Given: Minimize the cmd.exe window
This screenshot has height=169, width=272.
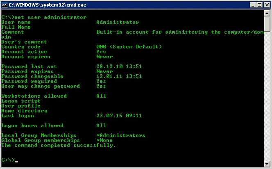Looking at the screenshot, I should [x=253, y=5].
